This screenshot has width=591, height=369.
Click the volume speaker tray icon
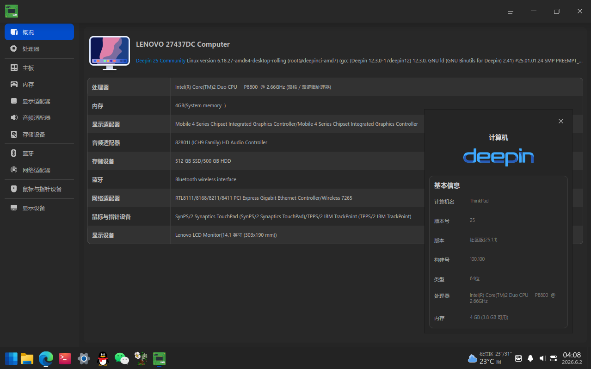[x=542, y=358]
